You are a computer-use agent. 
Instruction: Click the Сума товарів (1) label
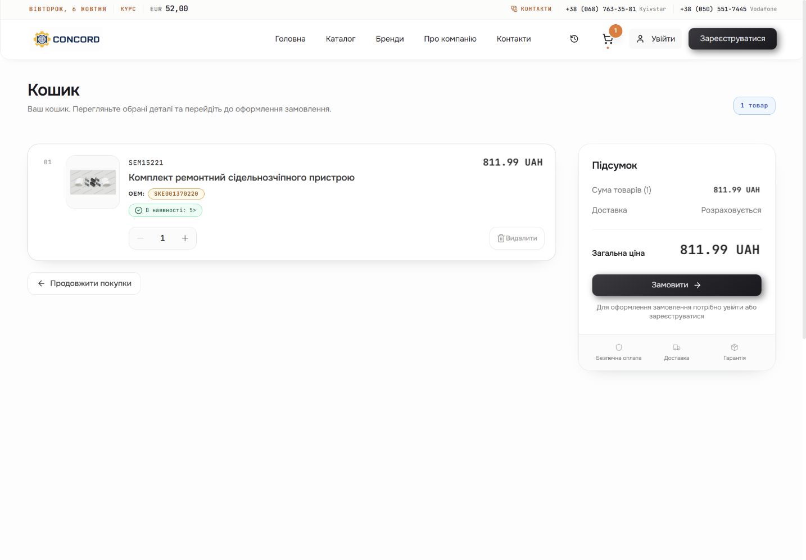tap(622, 190)
